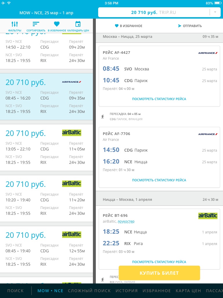Go to the КАРТА ЦЕН tab

tap(188, 291)
